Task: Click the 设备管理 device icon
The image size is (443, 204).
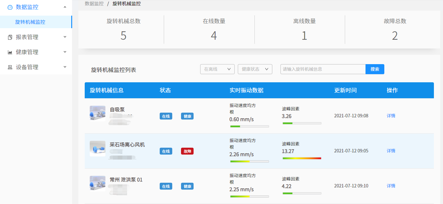Action: (x=10, y=67)
